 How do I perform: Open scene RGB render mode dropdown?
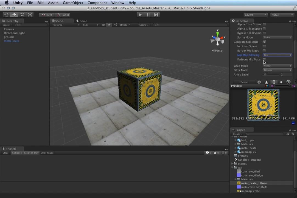point(90,25)
